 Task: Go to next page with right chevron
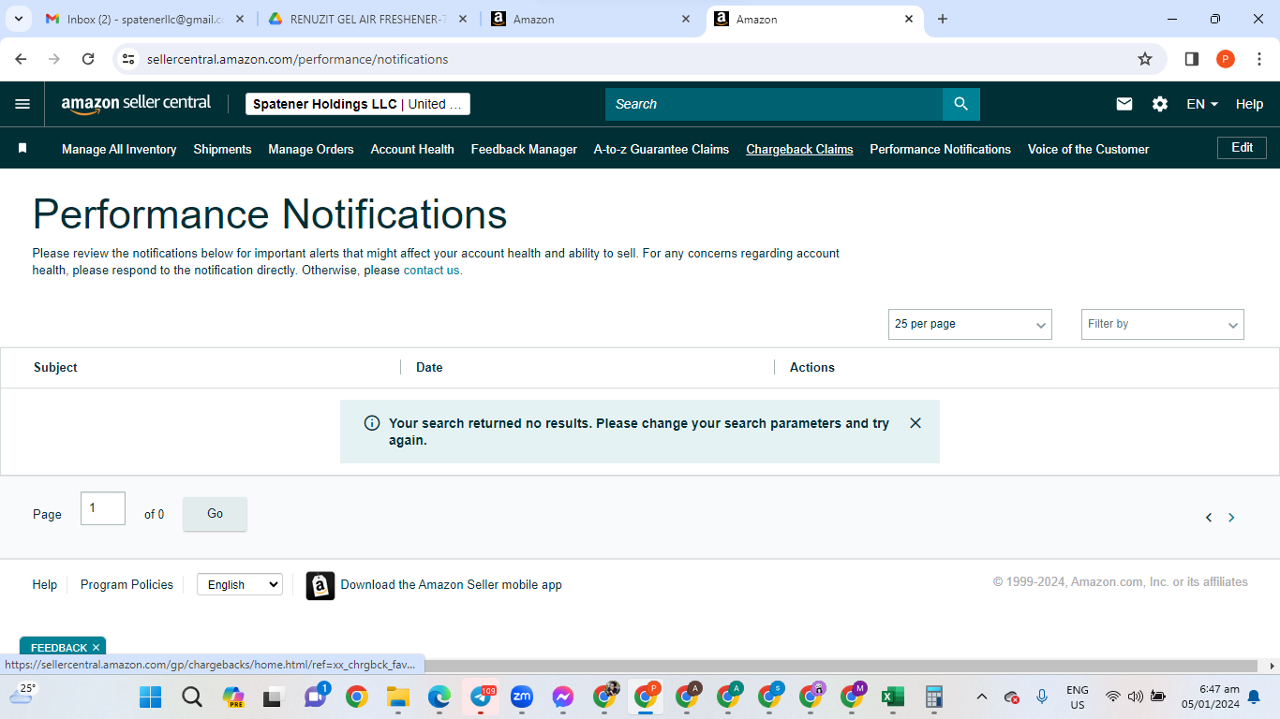(1231, 518)
